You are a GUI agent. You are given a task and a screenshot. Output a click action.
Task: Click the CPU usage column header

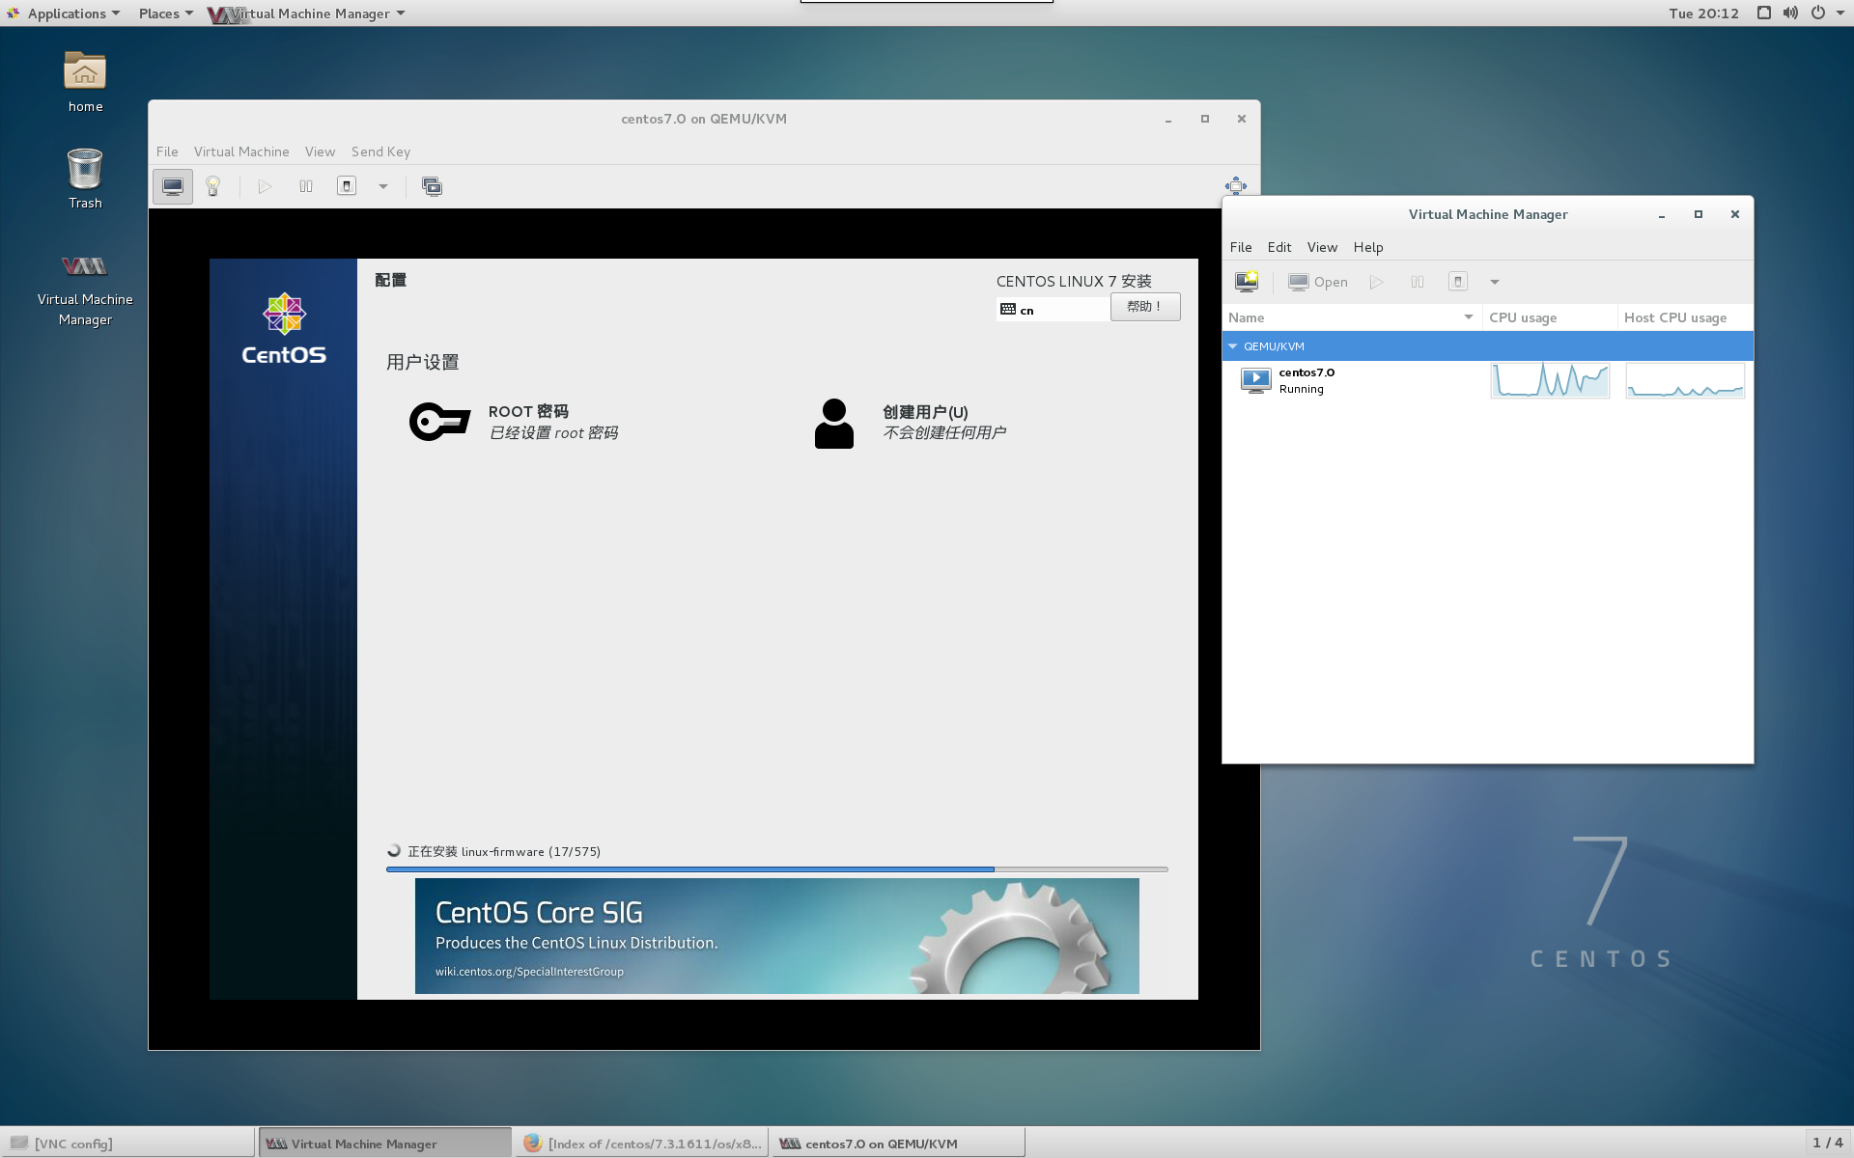pos(1550,317)
